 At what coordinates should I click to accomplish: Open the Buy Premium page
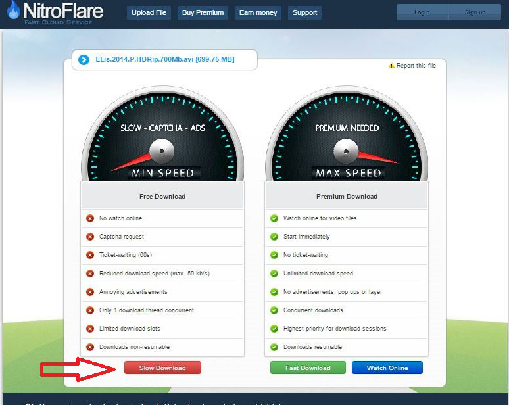pyautogui.click(x=202, y=12)
